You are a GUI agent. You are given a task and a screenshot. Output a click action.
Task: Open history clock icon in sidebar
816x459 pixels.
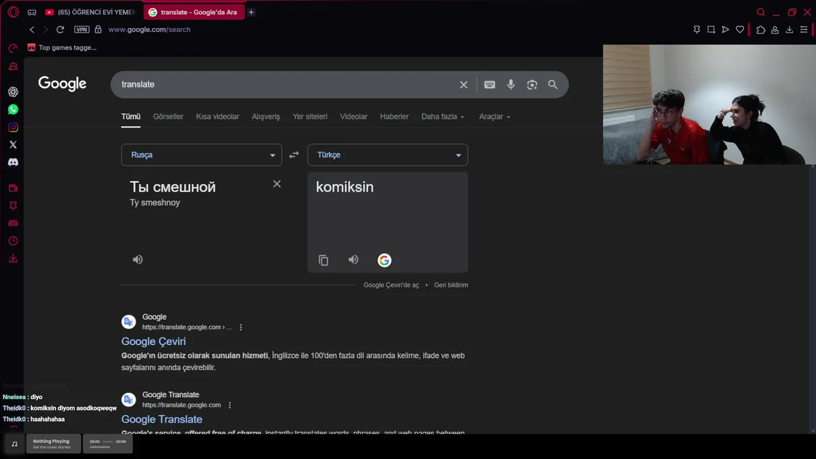tap(13, 241)
